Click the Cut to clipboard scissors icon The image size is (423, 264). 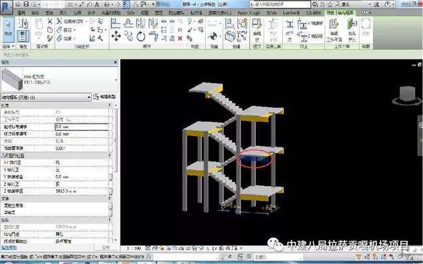[50, 21]
